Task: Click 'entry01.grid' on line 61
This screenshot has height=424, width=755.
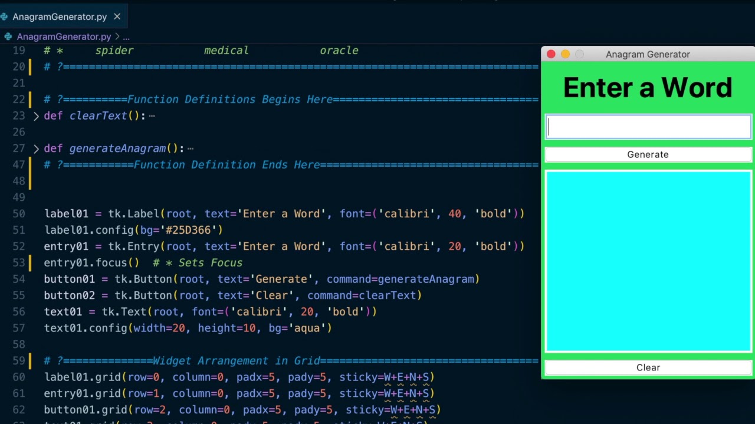Action: 83,393
